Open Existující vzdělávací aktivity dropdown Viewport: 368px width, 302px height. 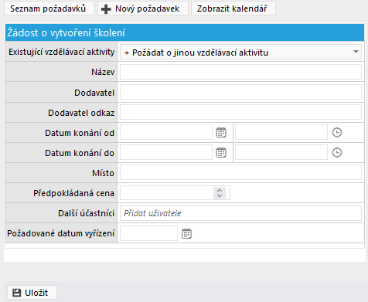click(240, 53)
